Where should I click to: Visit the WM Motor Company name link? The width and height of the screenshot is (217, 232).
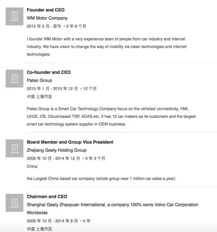coord(47,18)
